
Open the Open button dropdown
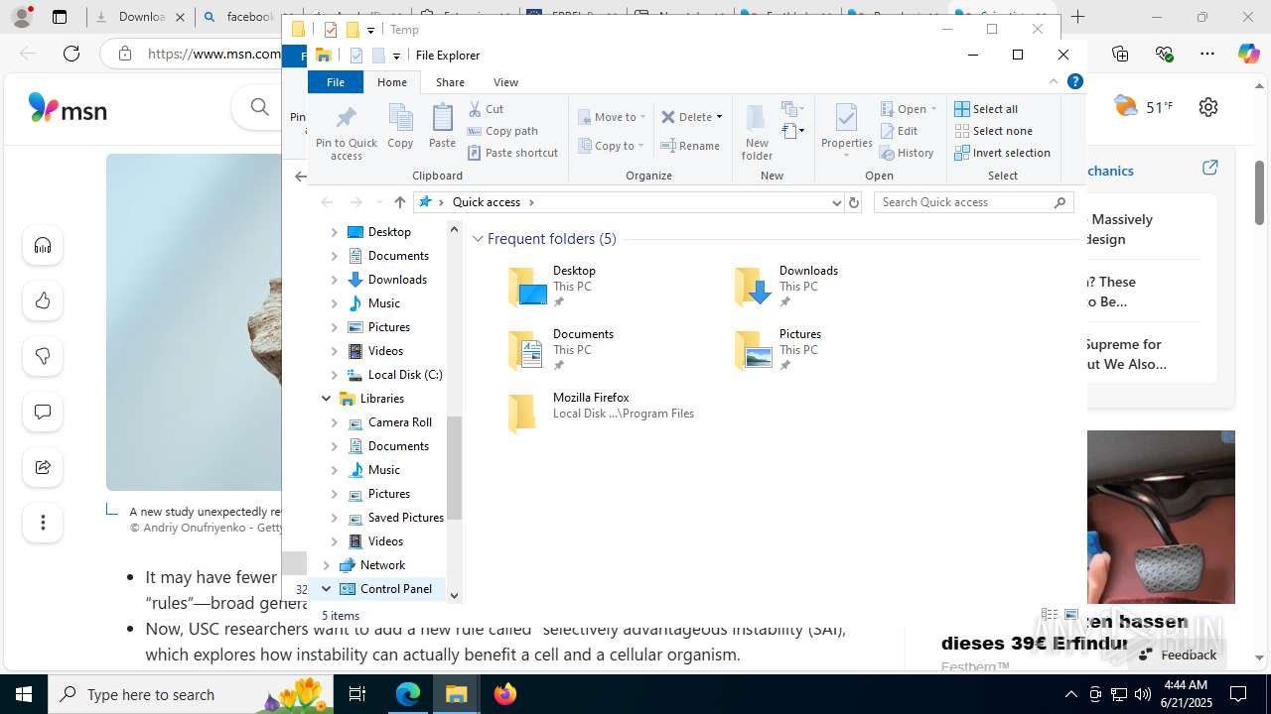[x=933, y=109]
